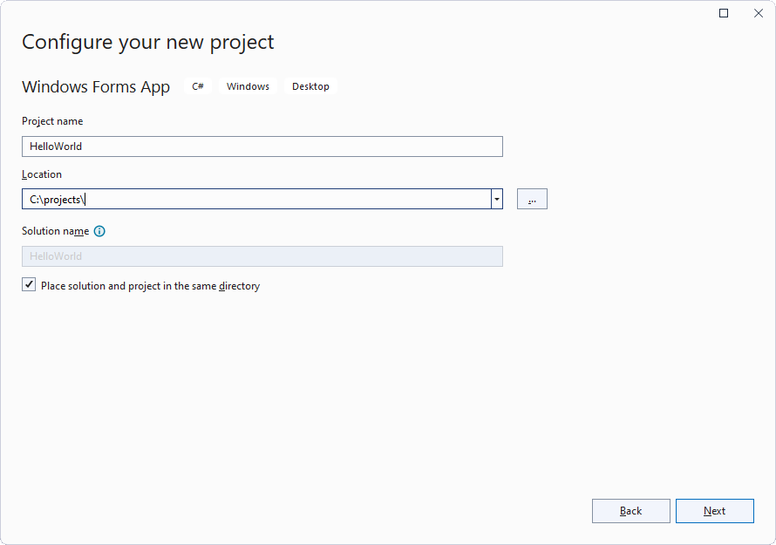Viewport: 776px width, 545px height.
Task: Click the C# language tag
Action: (x=198, y=86)
